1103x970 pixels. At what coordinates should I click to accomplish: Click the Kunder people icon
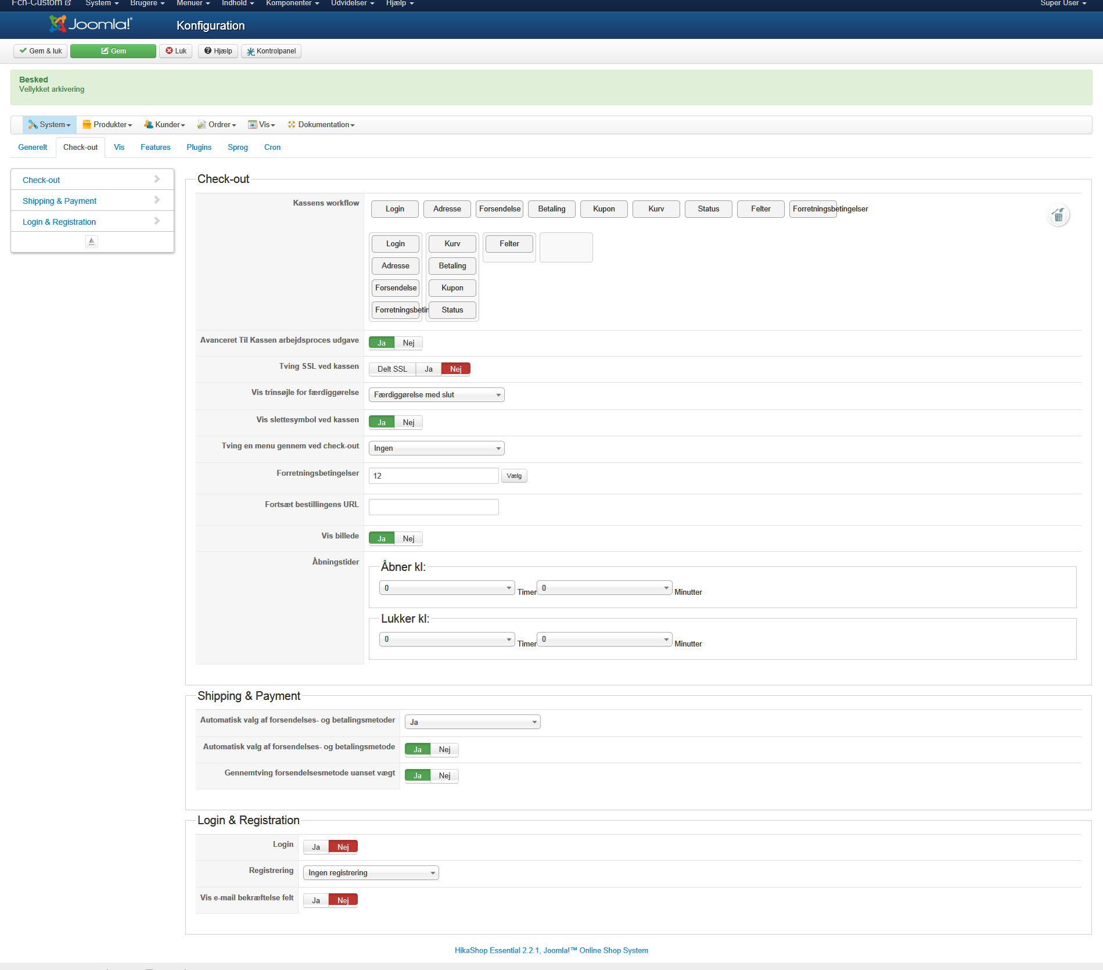(x=148, y=125)
